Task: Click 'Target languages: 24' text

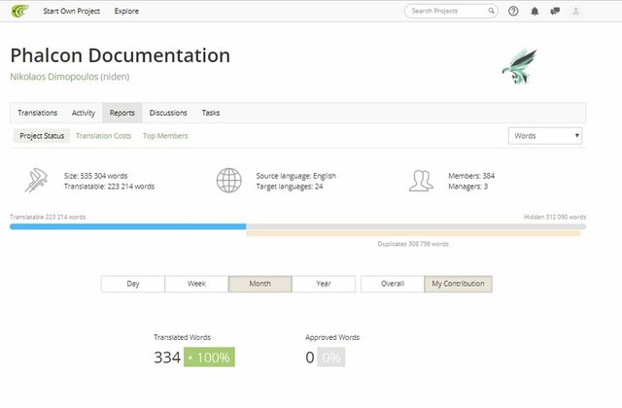Action: 290,187
